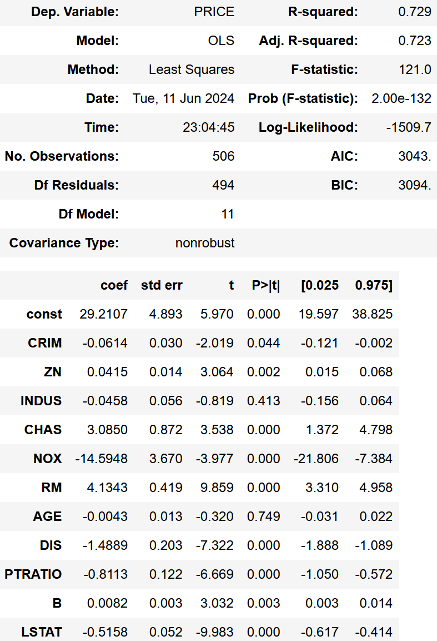Select the BIC row label
The height and width of the screenshot is (641, 437).
coord(344,186)
